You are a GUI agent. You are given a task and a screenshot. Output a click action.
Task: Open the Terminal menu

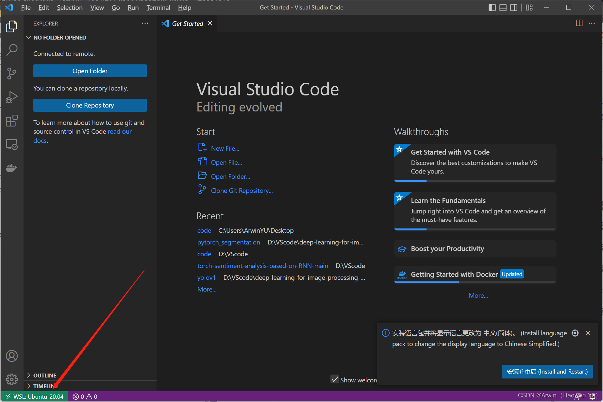tap(158, 8)
